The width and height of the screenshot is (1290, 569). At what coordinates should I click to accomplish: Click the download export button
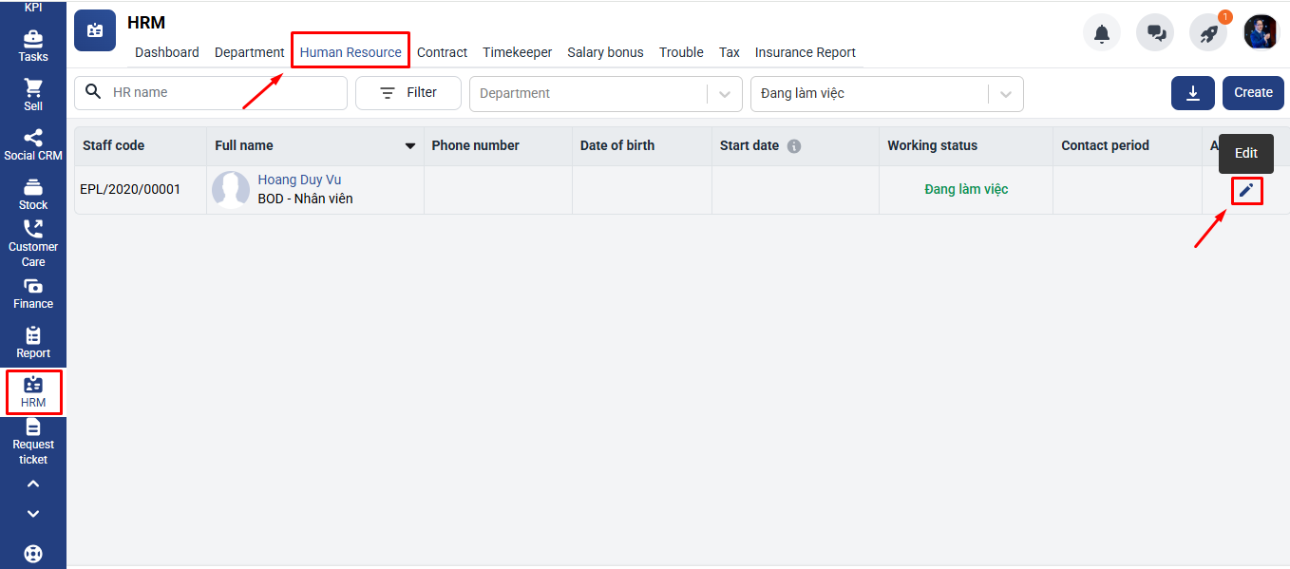coord(1193,93)
